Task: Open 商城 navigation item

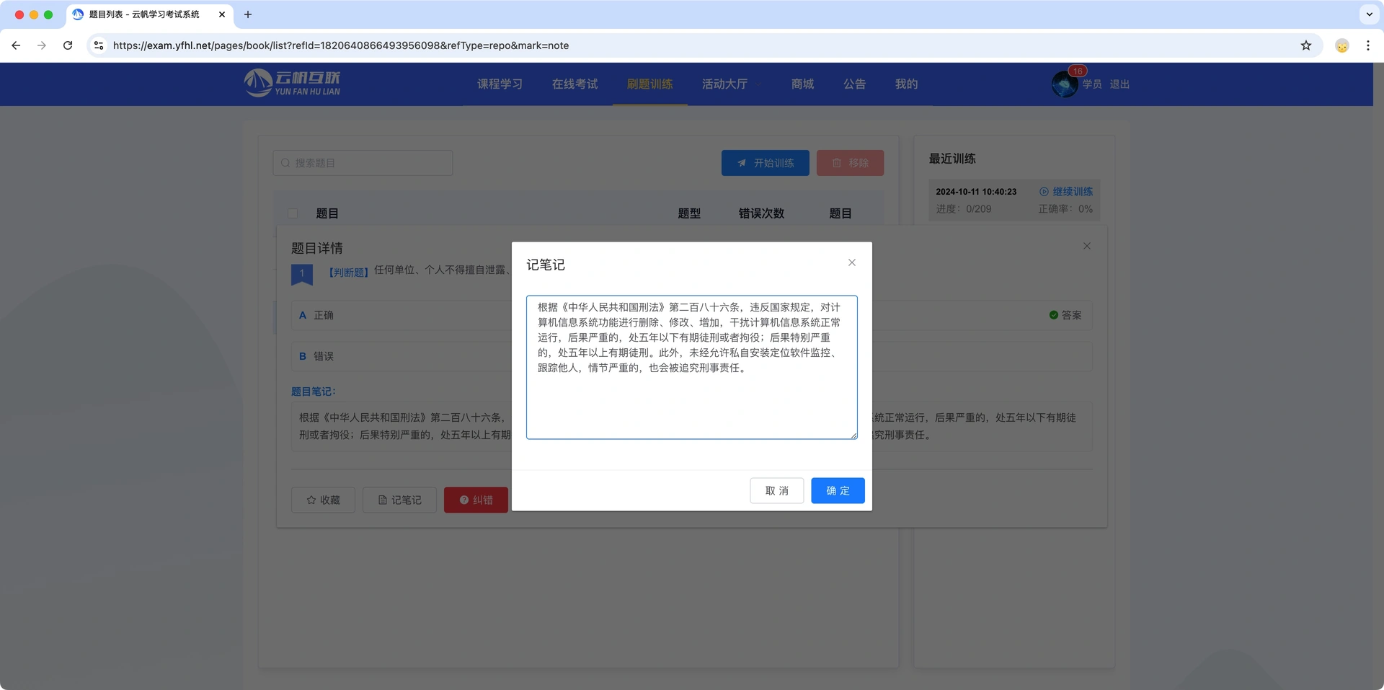Action: [802, 84]
